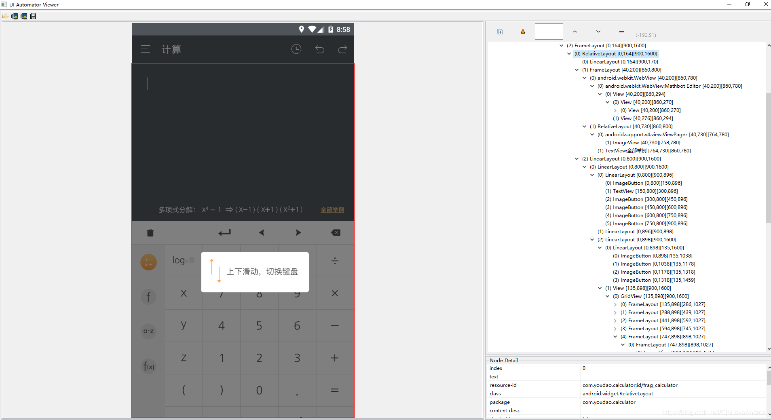Click the Save floppy disk toolbar icon
This screenshot has height=420, width=771.
pos(33,16)
